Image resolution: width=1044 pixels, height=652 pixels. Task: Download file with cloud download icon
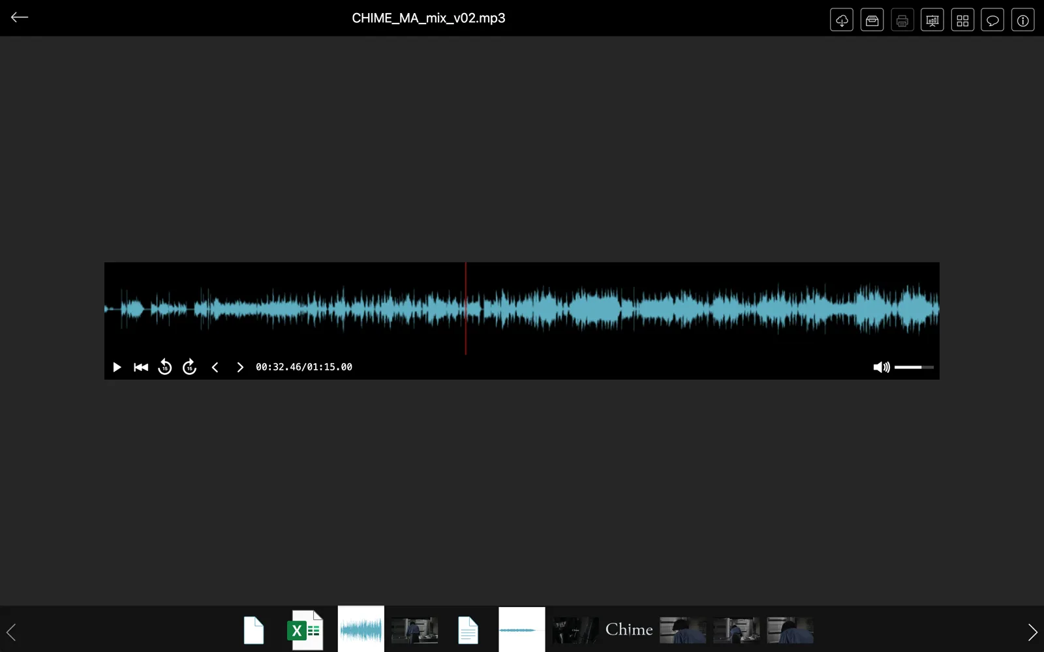842,20
